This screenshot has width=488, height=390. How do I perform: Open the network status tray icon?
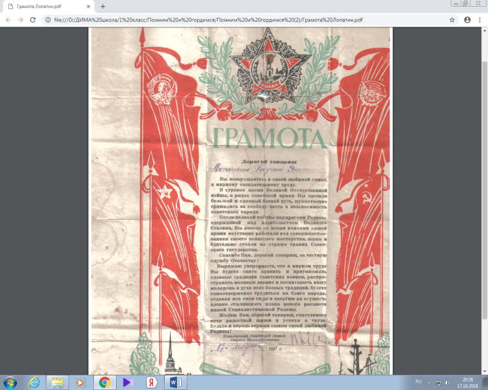438,383
